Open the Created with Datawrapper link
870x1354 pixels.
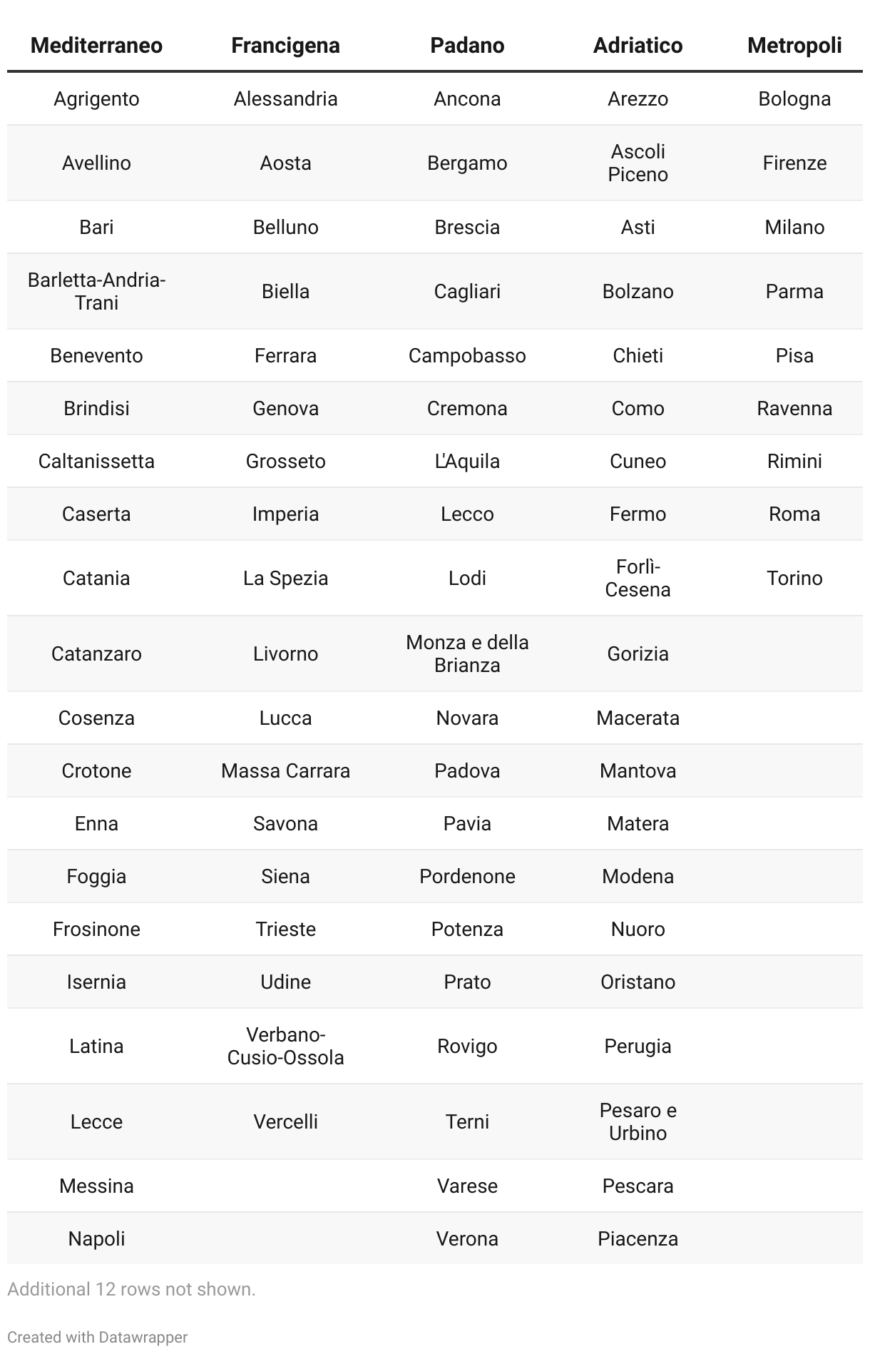point(98,1338)
